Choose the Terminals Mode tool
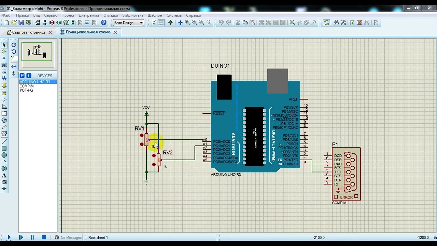This screenshot has width=437, height=246. click(4, 93)
